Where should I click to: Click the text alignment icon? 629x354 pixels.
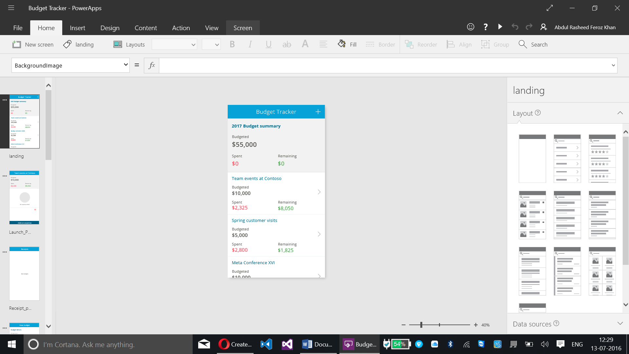pyautogui.click(x=323, y=44)
